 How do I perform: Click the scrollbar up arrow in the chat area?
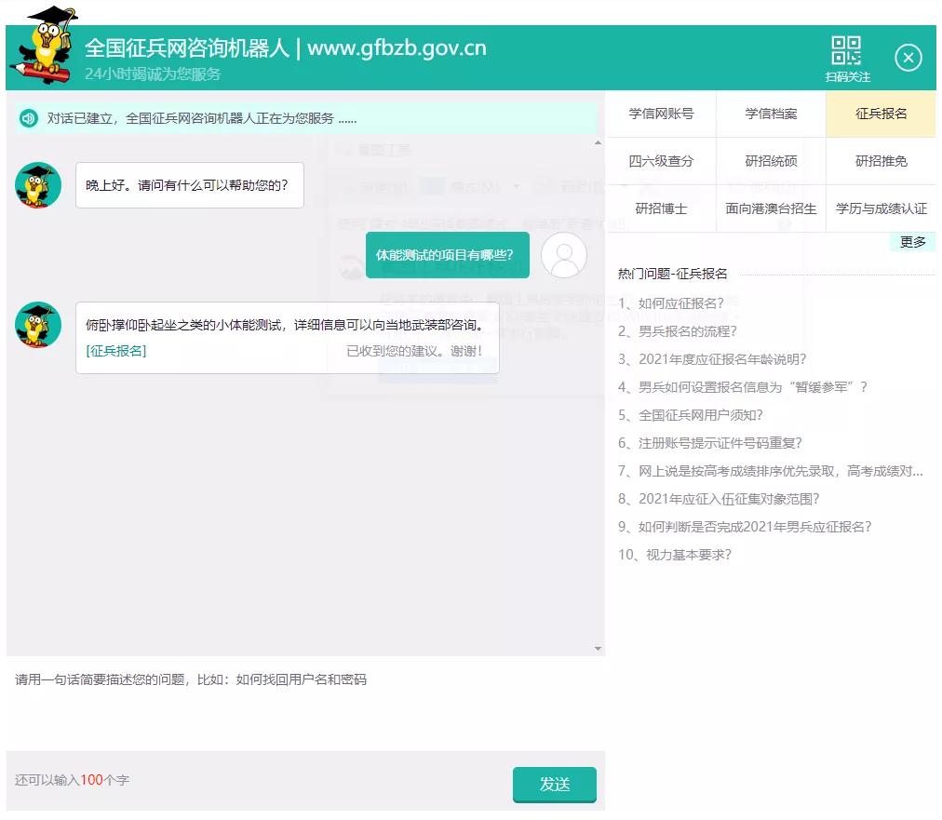point(597,142)
